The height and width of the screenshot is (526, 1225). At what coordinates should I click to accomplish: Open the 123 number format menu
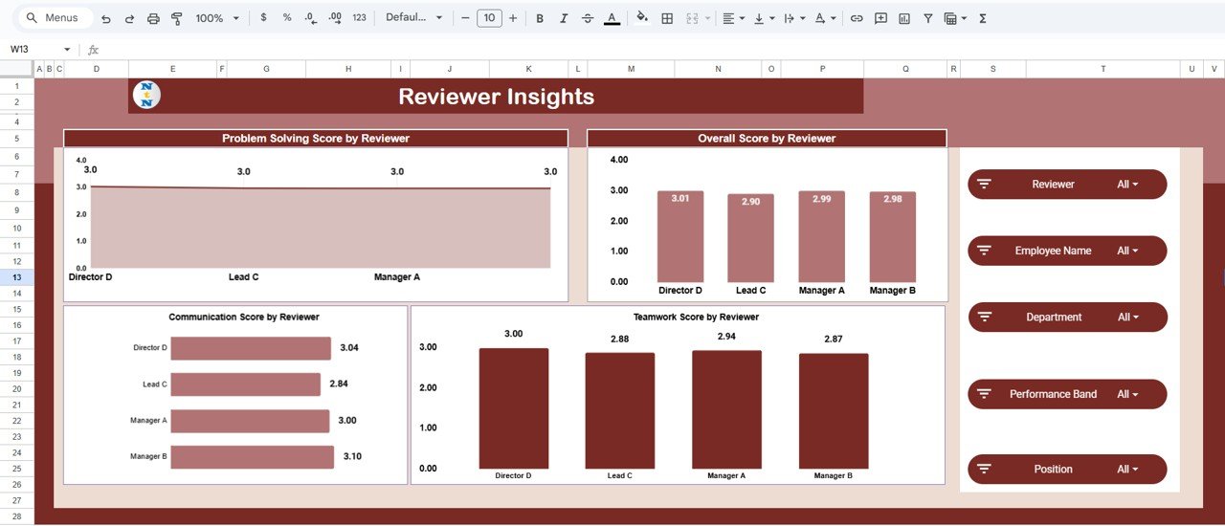(x=359, y=18)
